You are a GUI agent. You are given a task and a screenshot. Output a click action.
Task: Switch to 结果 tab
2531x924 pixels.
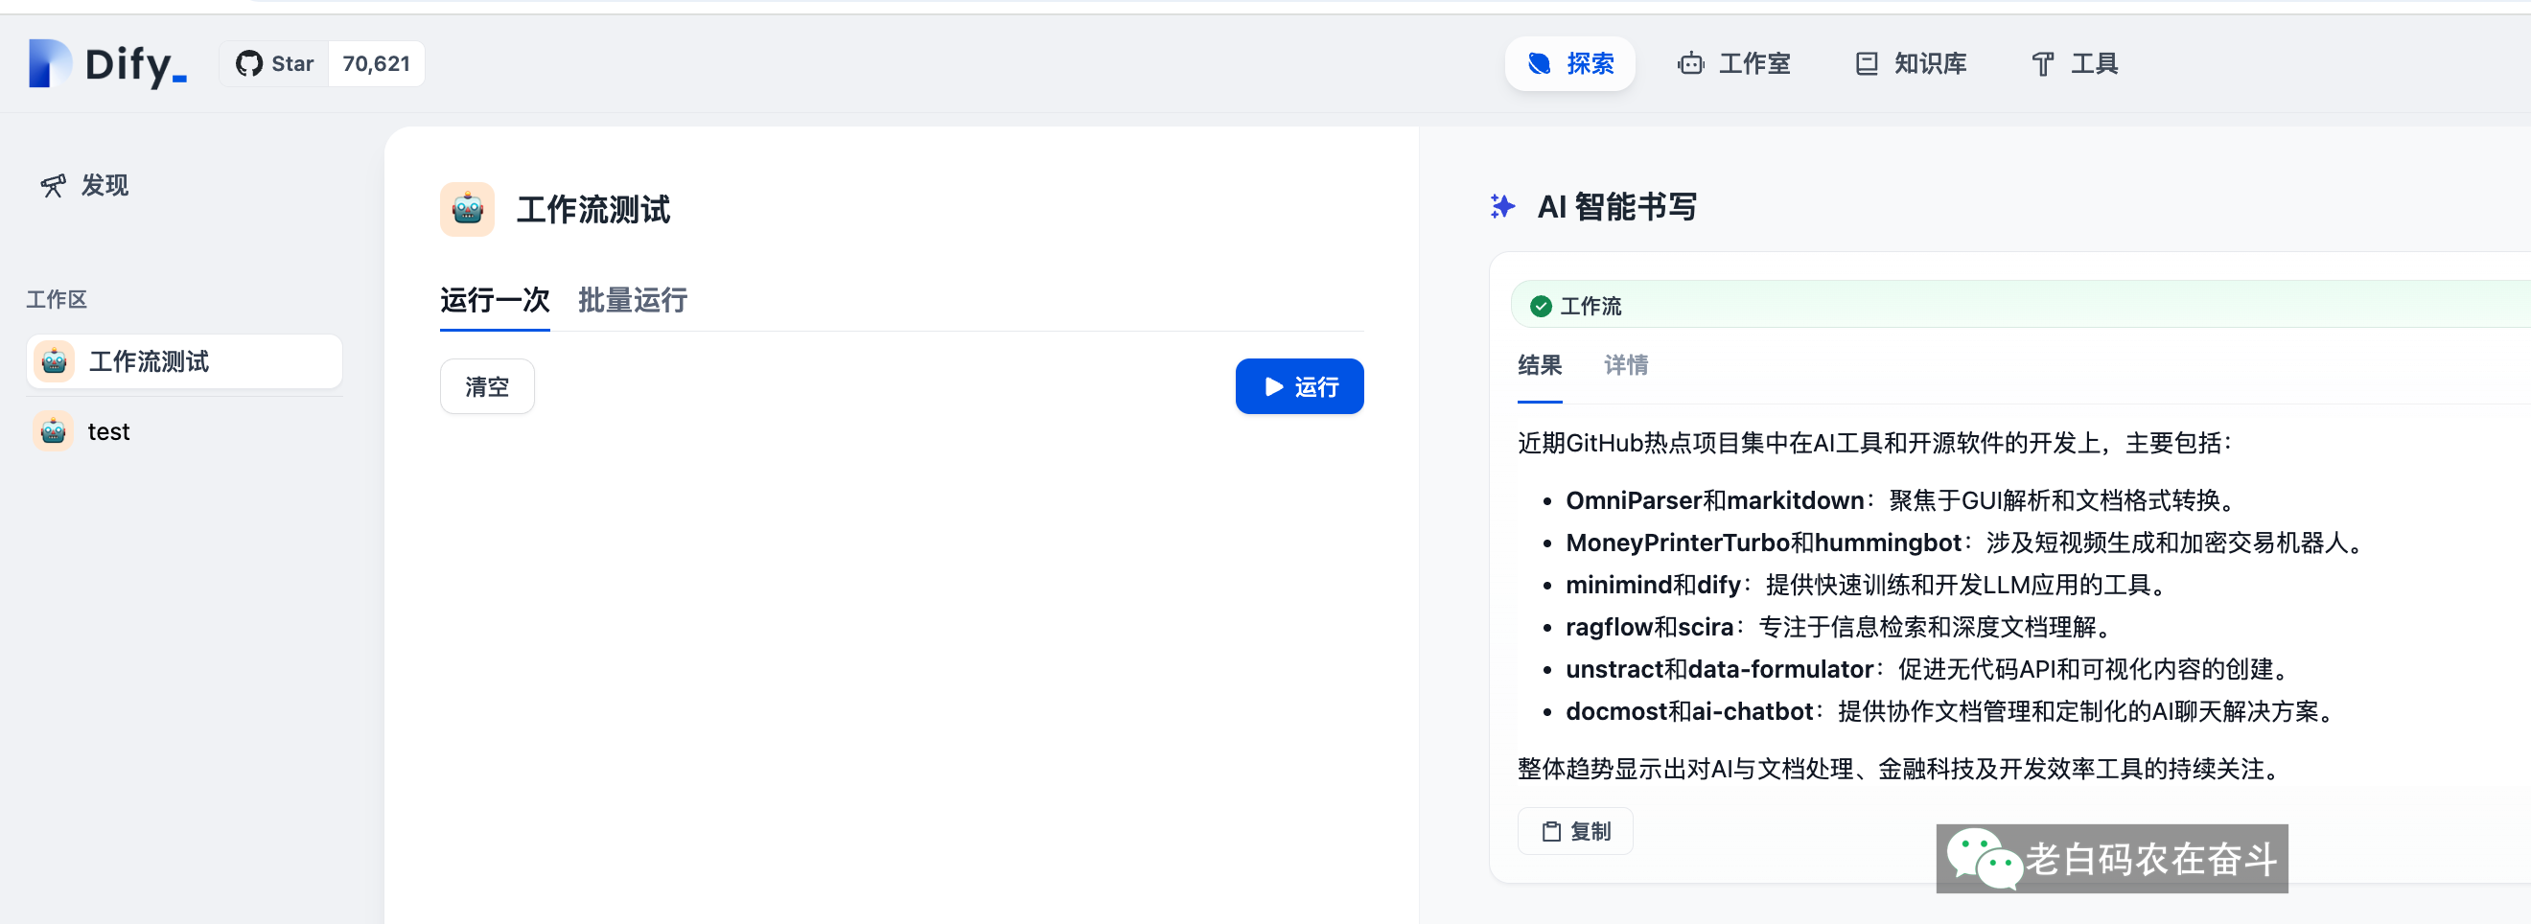(1539, 365)
